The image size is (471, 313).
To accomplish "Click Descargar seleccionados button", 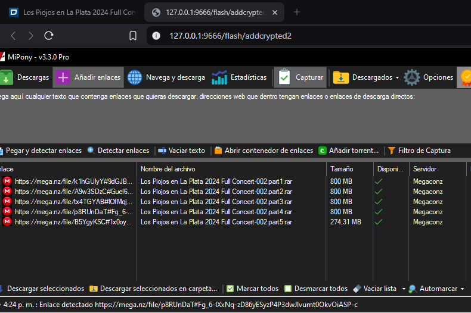I will tap(42, 289).
